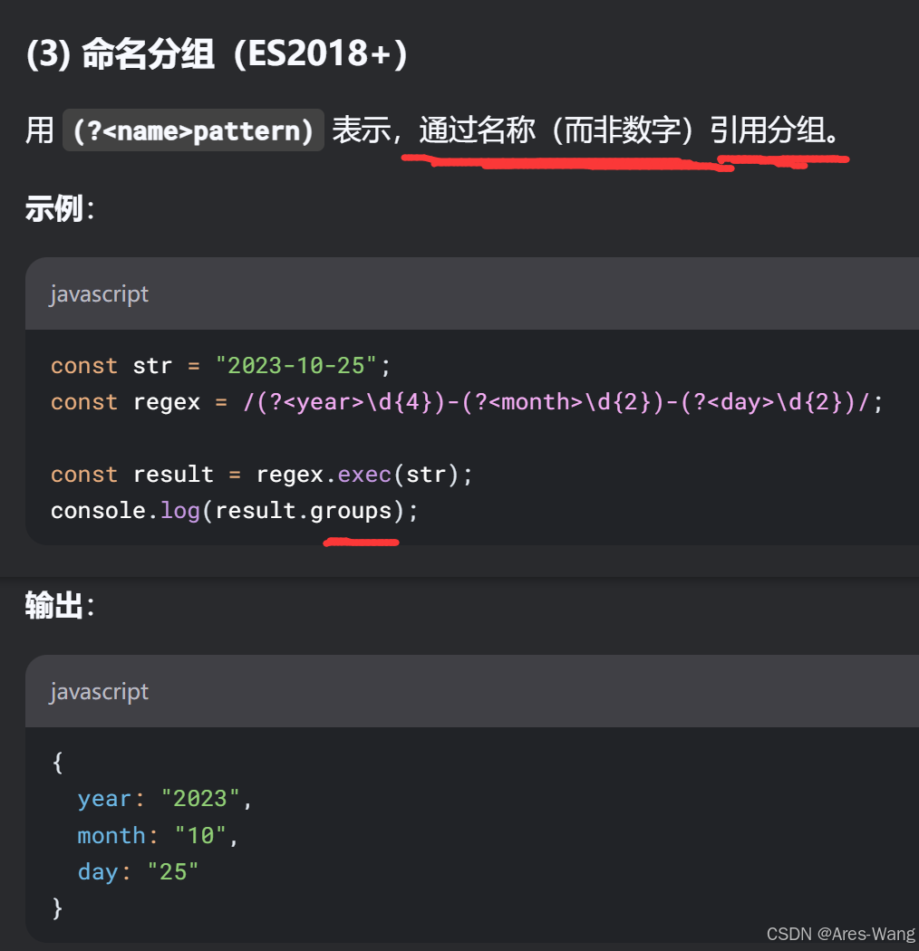Click the opening brace of the output object

(58, 763)
